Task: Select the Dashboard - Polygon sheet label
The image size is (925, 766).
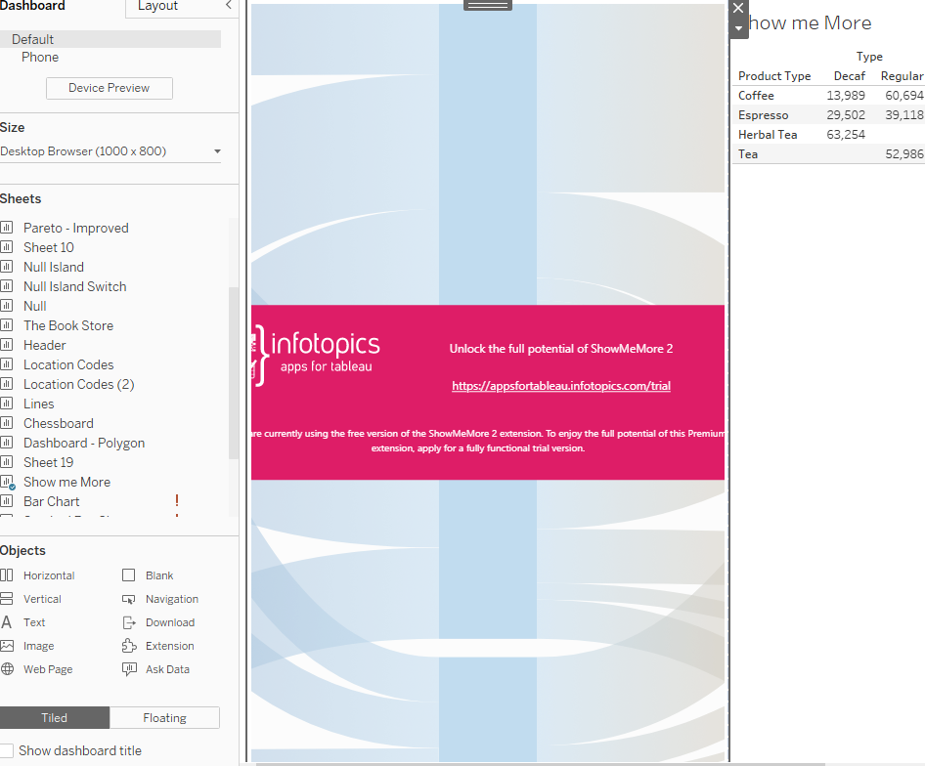Action: [84, 443]
